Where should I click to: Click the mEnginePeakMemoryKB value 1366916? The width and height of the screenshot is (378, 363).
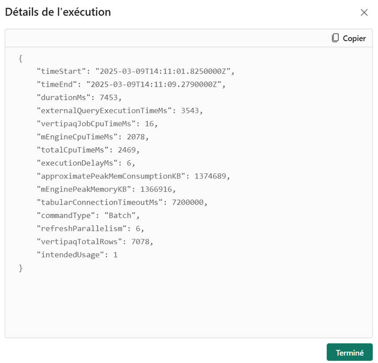(158, 189)
